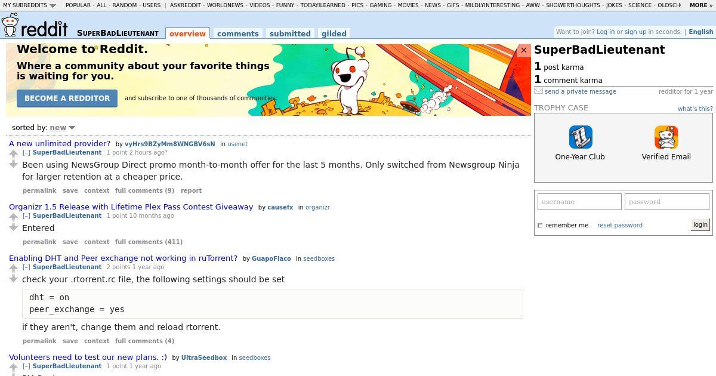Switch to the comments tab
Viewport: 716px width, 376px height.
coord(237,33)
